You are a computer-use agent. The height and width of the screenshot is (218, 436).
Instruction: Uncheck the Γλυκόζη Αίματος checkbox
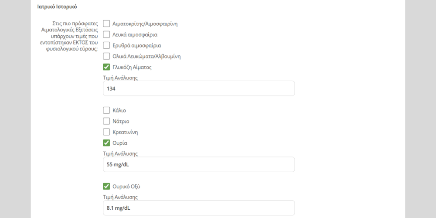pyautogui.click(x=106, y=67)
